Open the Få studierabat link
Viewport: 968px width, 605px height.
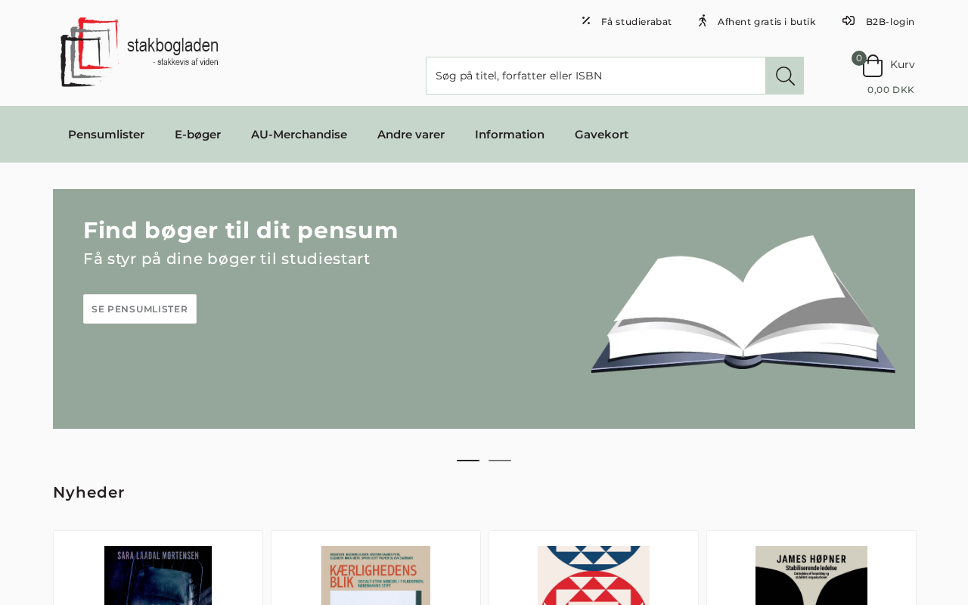pos(636,22)
